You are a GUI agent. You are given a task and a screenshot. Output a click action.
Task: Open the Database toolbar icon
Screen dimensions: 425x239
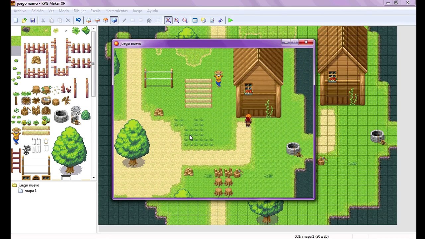pos(195,20)
